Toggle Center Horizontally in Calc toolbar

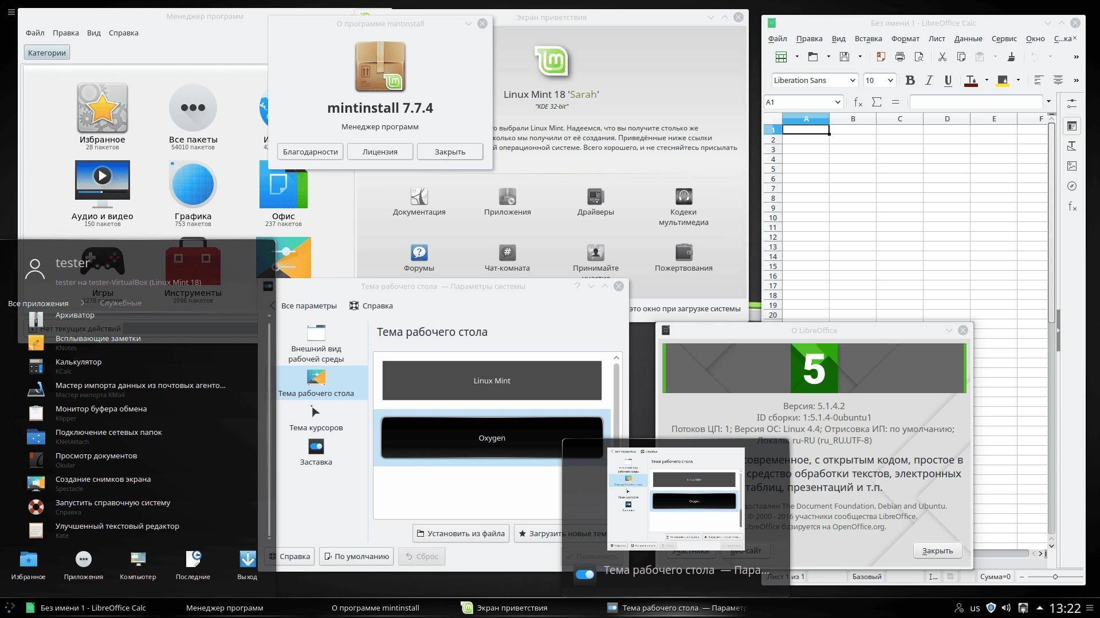pyautogui.click(x=1058, y=80)
